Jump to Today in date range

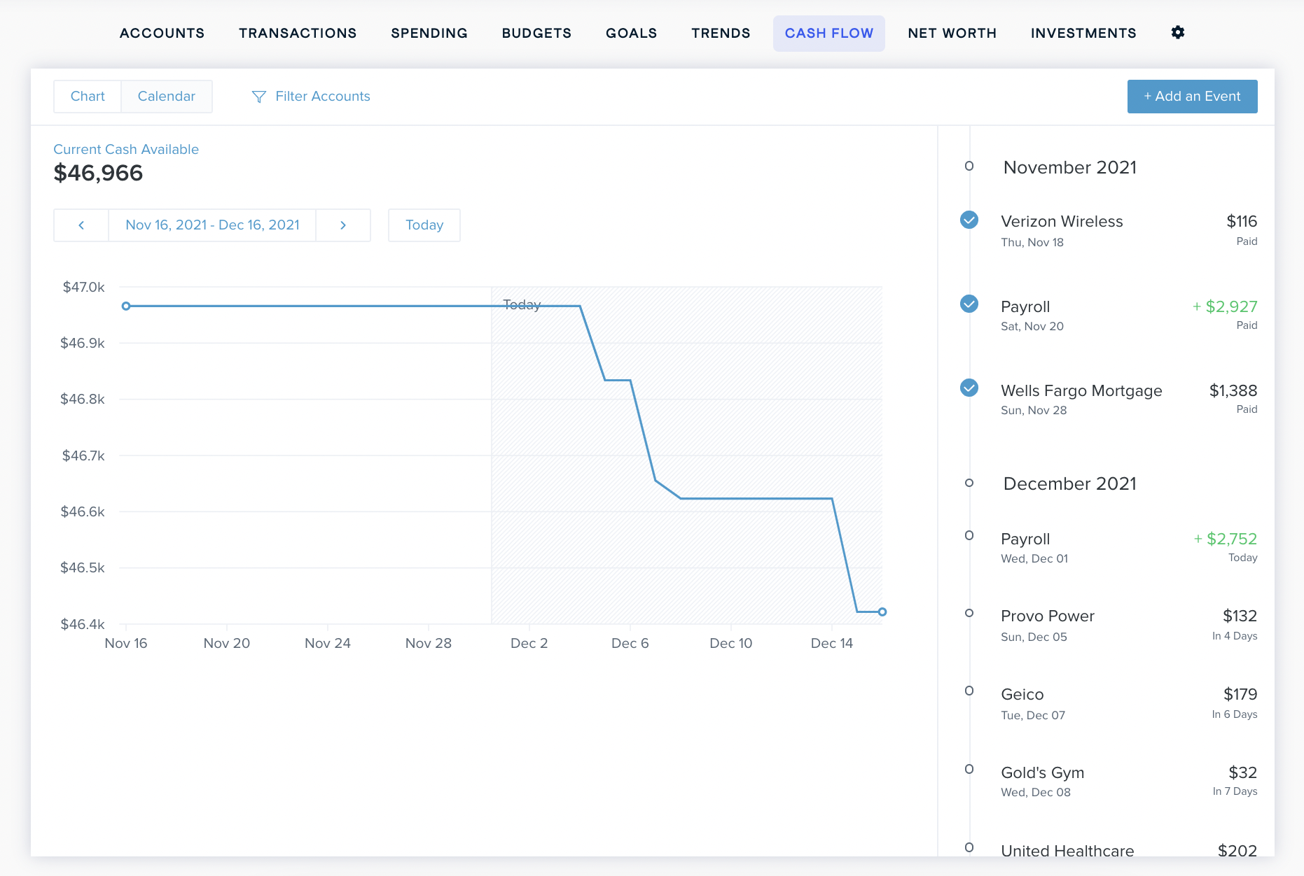tap(424, 225)
